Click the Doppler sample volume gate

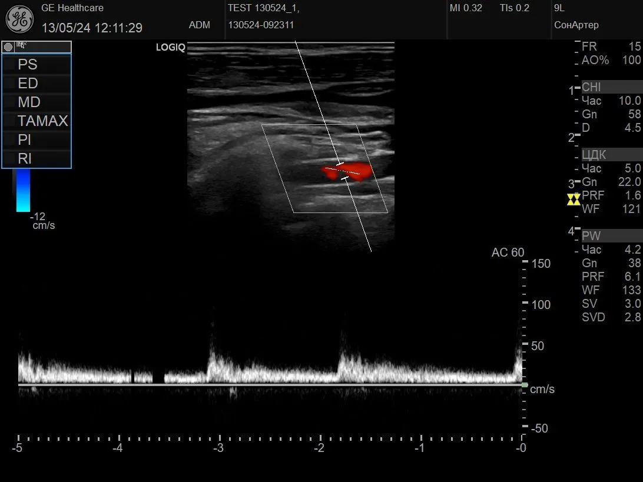(343, 171)
